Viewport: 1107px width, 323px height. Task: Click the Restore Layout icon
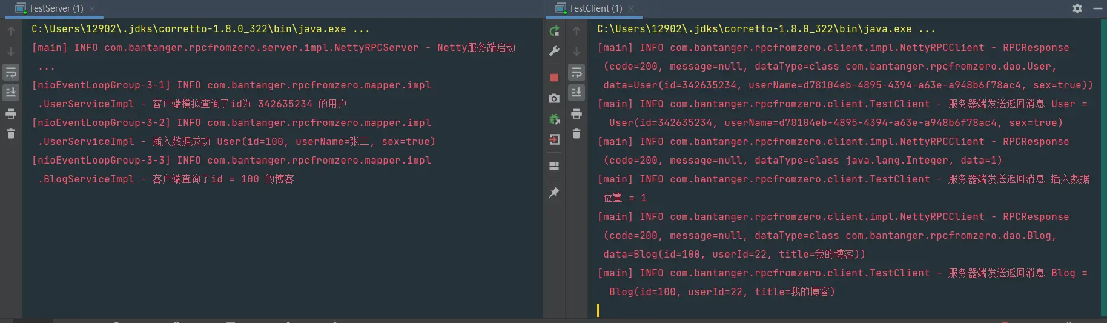point(554,166)
